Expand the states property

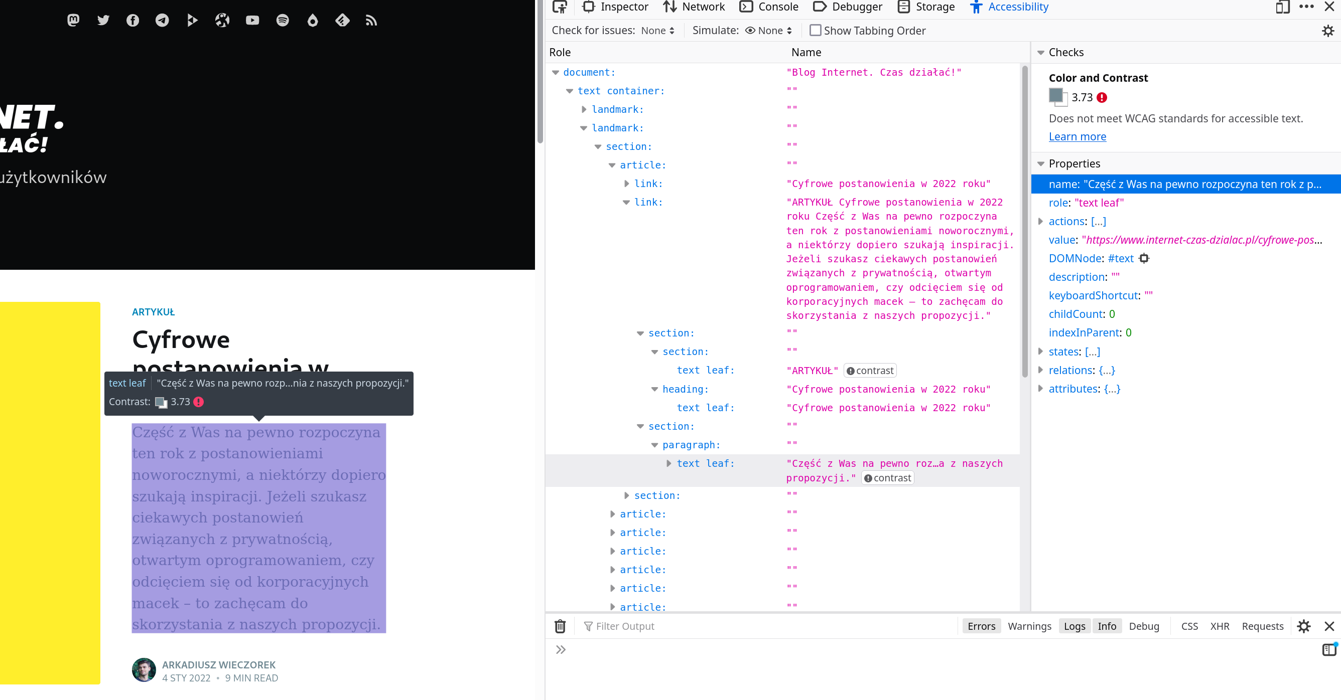tap(1040, 352)
